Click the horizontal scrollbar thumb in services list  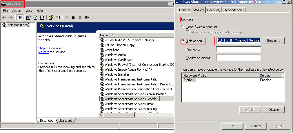pos(119,115)
